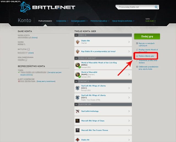Click chevron on Diablo III Starter row
176x142 pixels.
pos(129,42)
